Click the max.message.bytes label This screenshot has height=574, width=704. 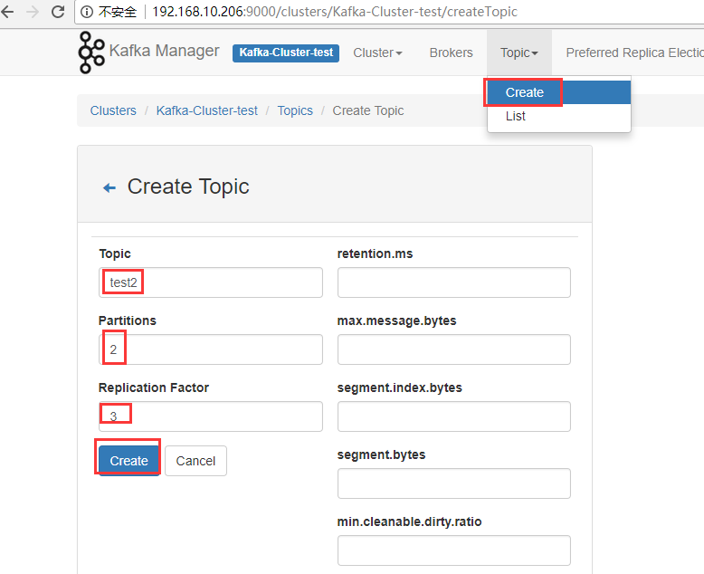(397, 320)
